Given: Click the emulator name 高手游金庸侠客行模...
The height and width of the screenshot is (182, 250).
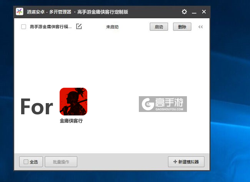Looking at the screenshot, I should (x=51, y=27).
